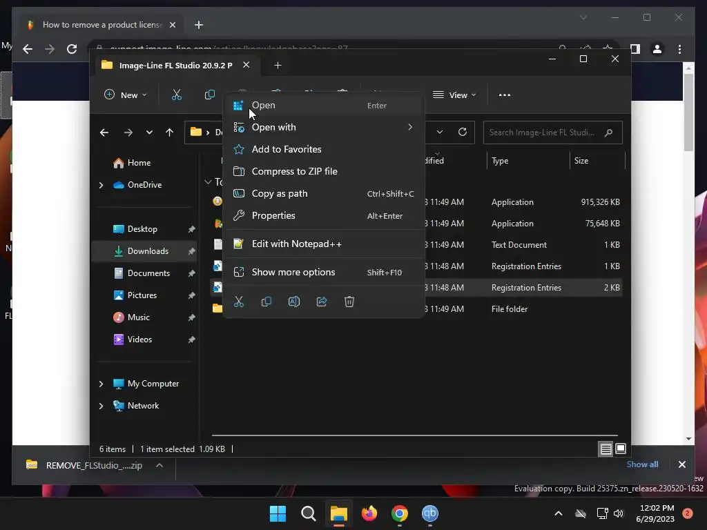Open new tab in File Explorer
Image resolution: width=707 pixels, height=530 pixels.
(x=278, y=66)
